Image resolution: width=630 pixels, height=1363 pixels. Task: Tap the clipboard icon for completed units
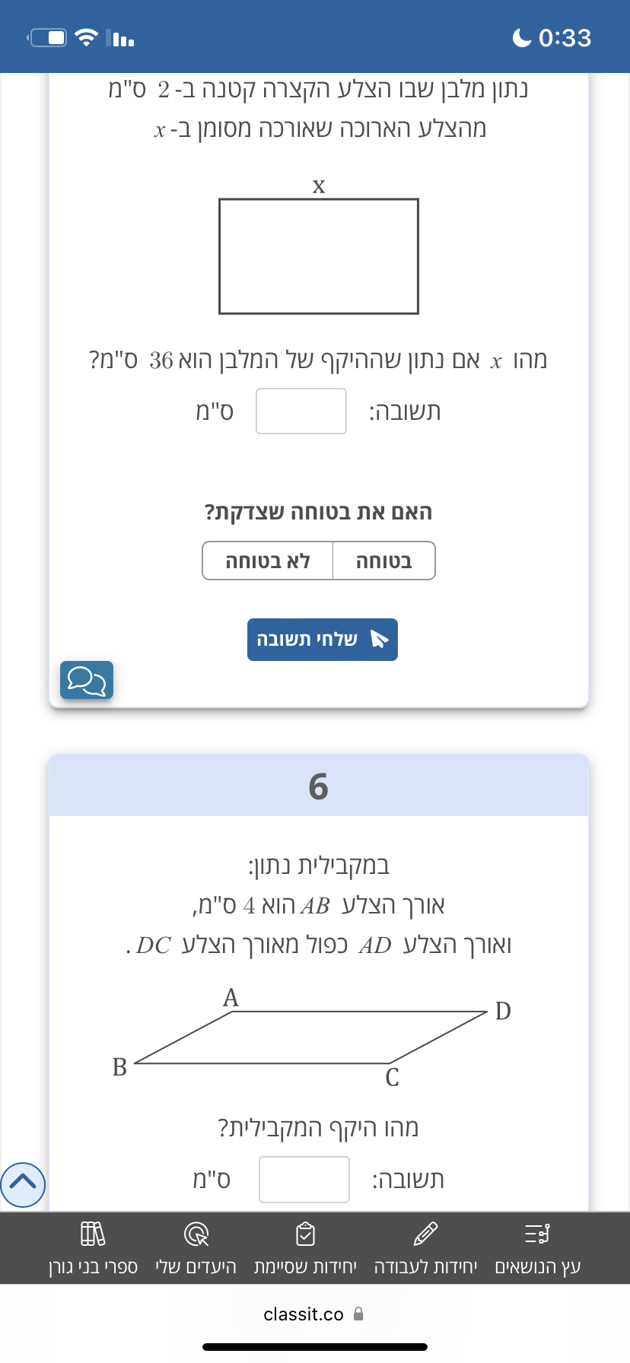[305, 1234]
